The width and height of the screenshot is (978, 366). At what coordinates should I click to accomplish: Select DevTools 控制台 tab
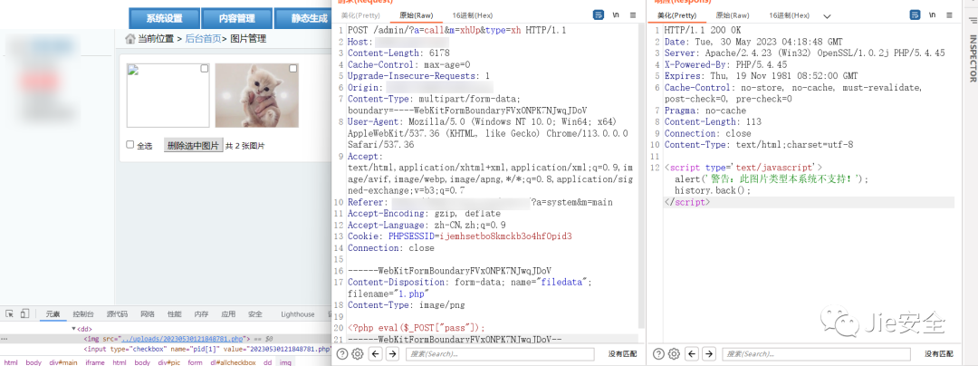(83, 314)
